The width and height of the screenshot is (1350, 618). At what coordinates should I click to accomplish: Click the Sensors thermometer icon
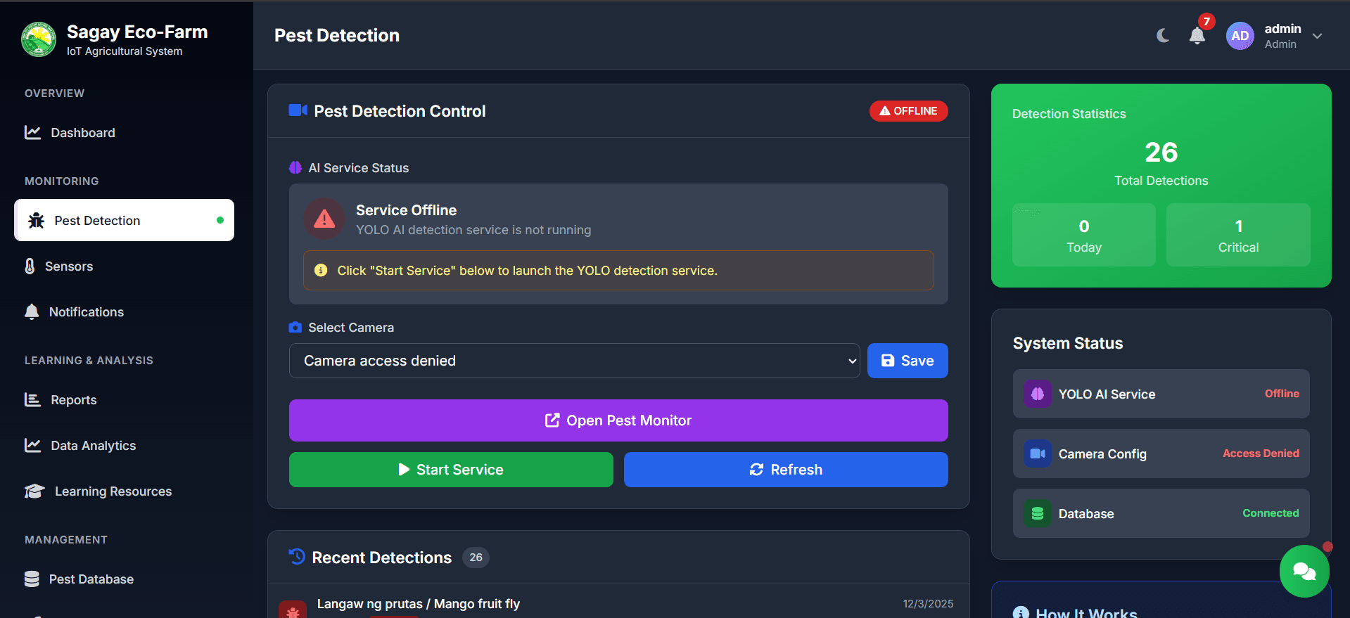[x=30, y=266]
